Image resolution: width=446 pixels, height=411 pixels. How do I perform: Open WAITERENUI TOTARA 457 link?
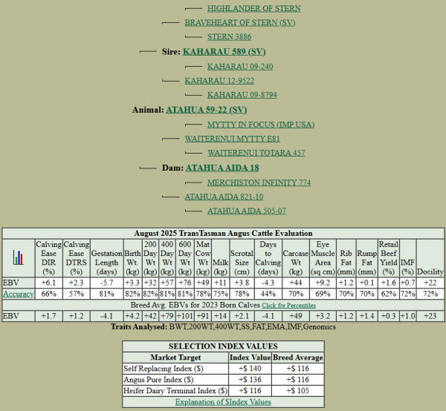point(256,153)
